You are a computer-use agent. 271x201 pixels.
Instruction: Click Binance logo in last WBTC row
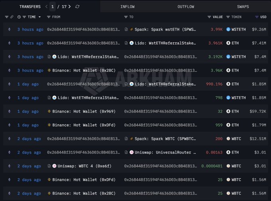tap(49, 193)
